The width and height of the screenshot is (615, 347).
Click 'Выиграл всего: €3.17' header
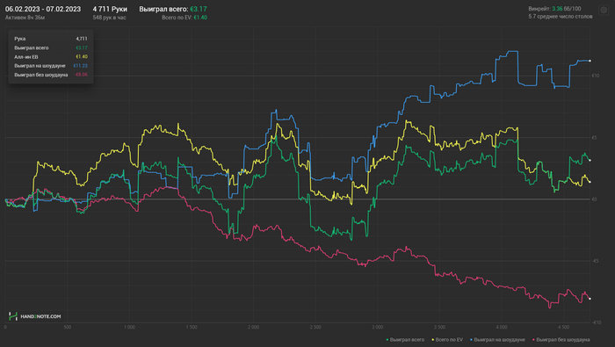pyautogui.click(x=173, y=9)
